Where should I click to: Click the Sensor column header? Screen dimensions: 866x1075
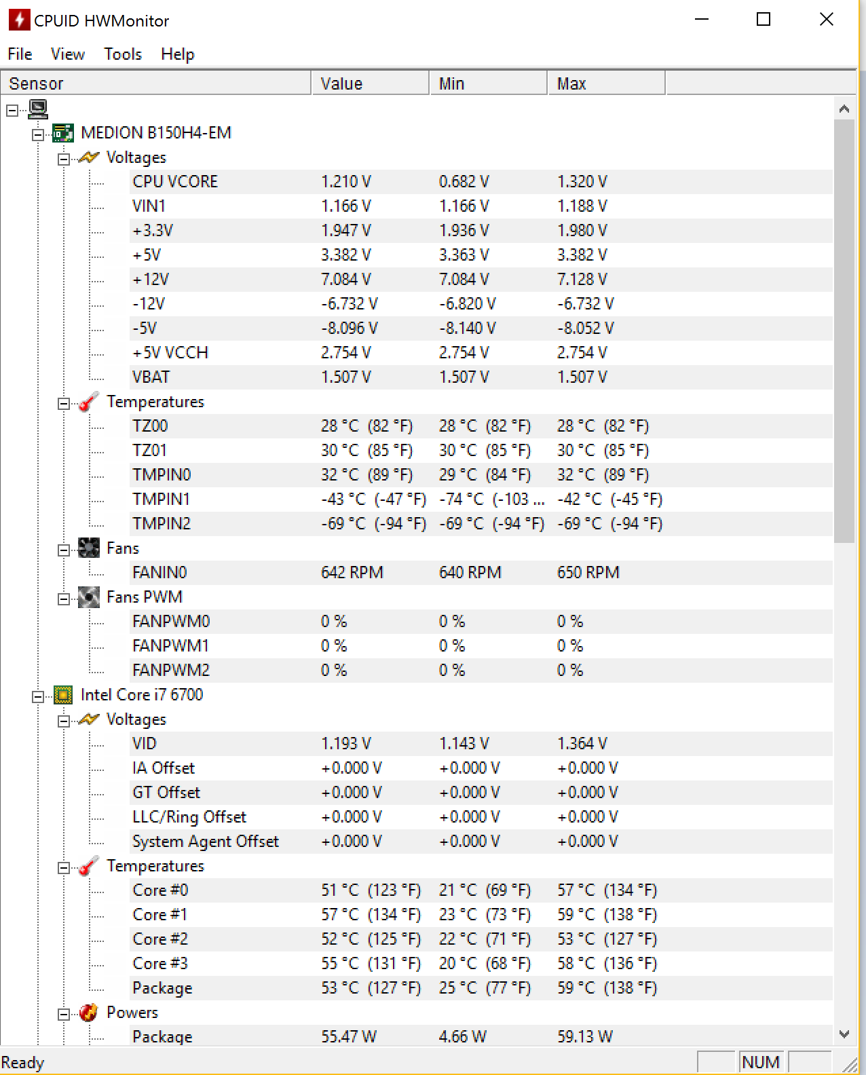point(155,83)
